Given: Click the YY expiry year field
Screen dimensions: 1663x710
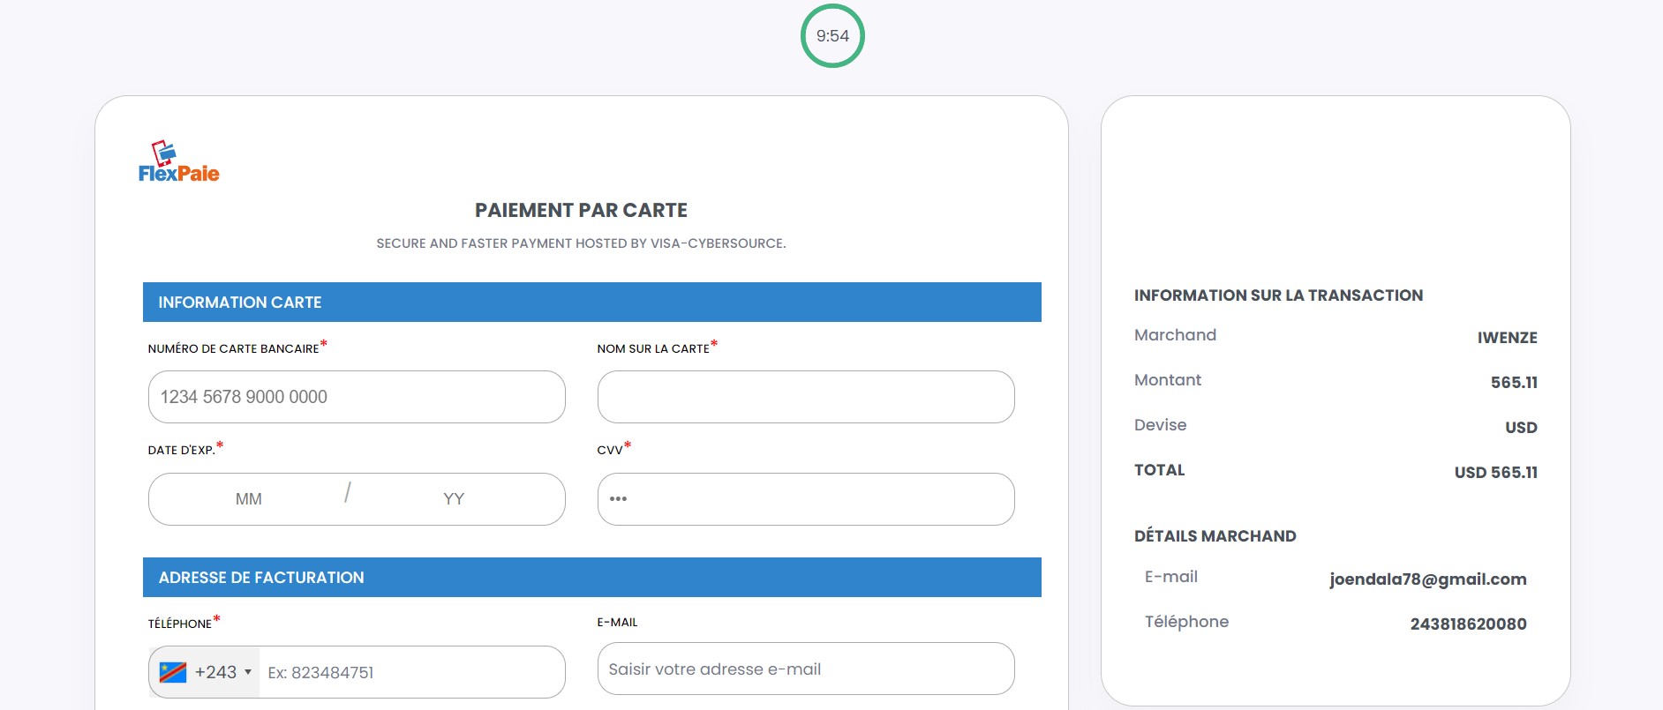Looking at the screenshot, I should point(454,499).
